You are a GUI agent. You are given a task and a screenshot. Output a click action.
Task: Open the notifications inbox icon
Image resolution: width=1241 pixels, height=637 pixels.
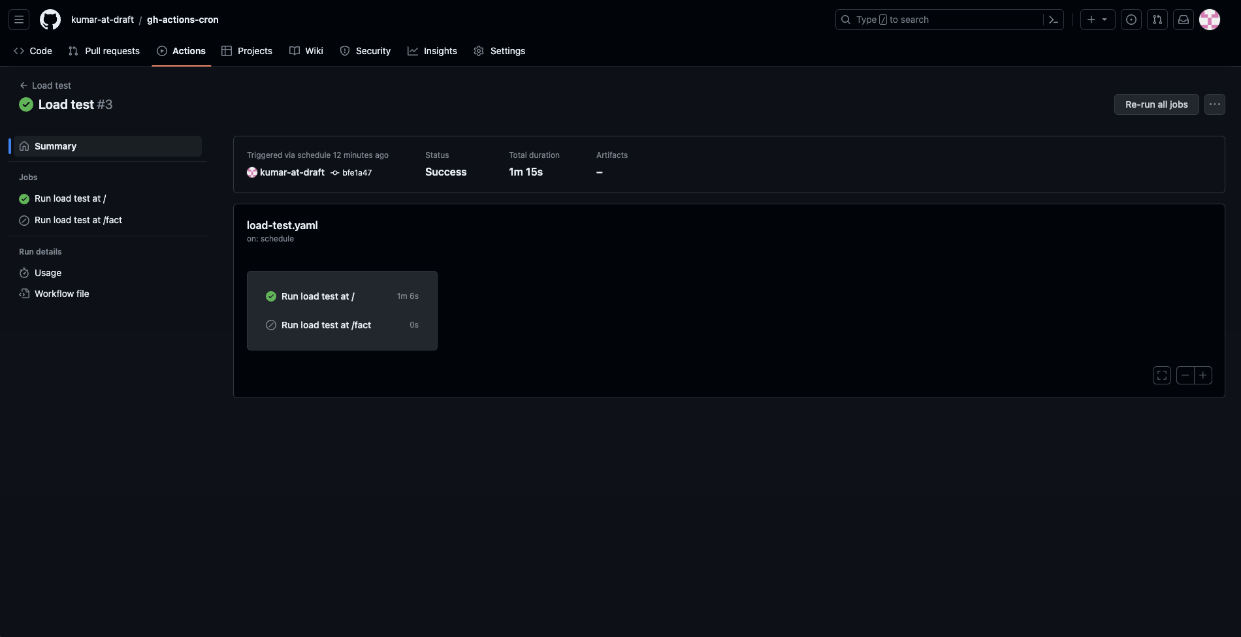coord(1184,20)
